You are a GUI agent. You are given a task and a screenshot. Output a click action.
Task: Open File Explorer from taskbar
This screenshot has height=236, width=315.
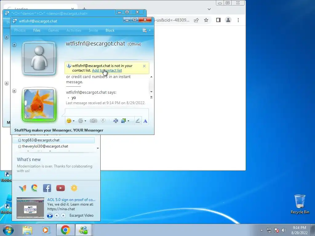pos(27,230)
